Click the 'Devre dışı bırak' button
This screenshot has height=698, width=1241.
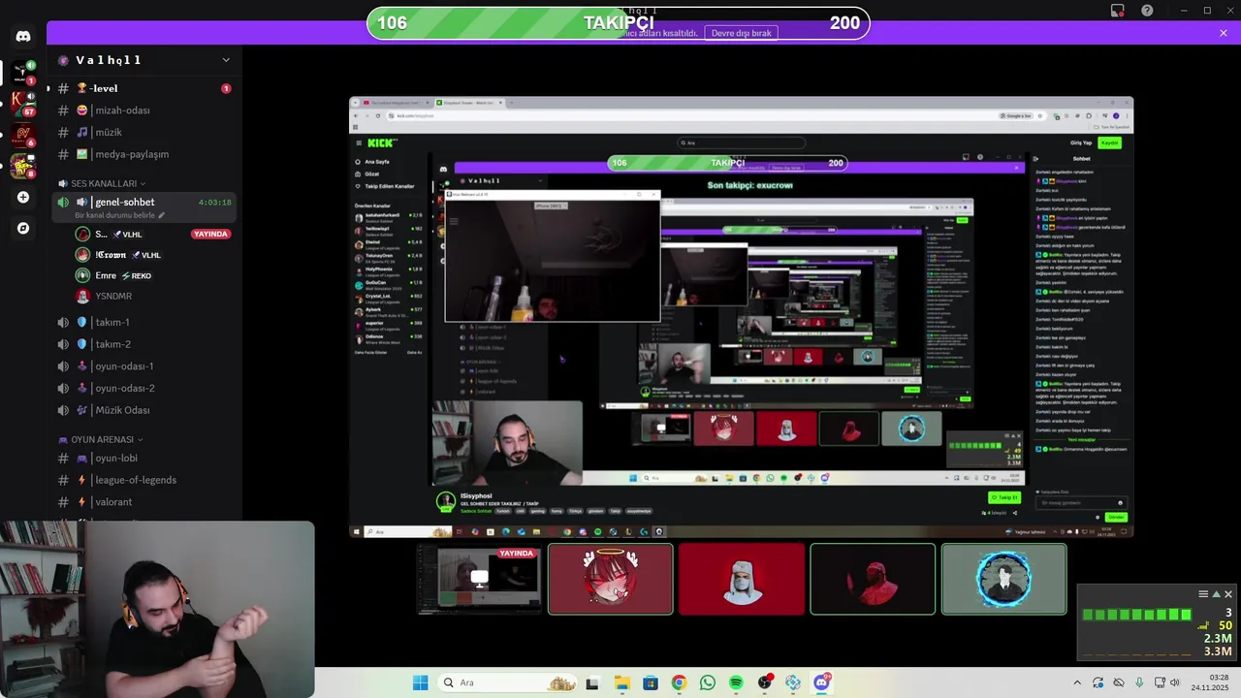pos(741,33)
